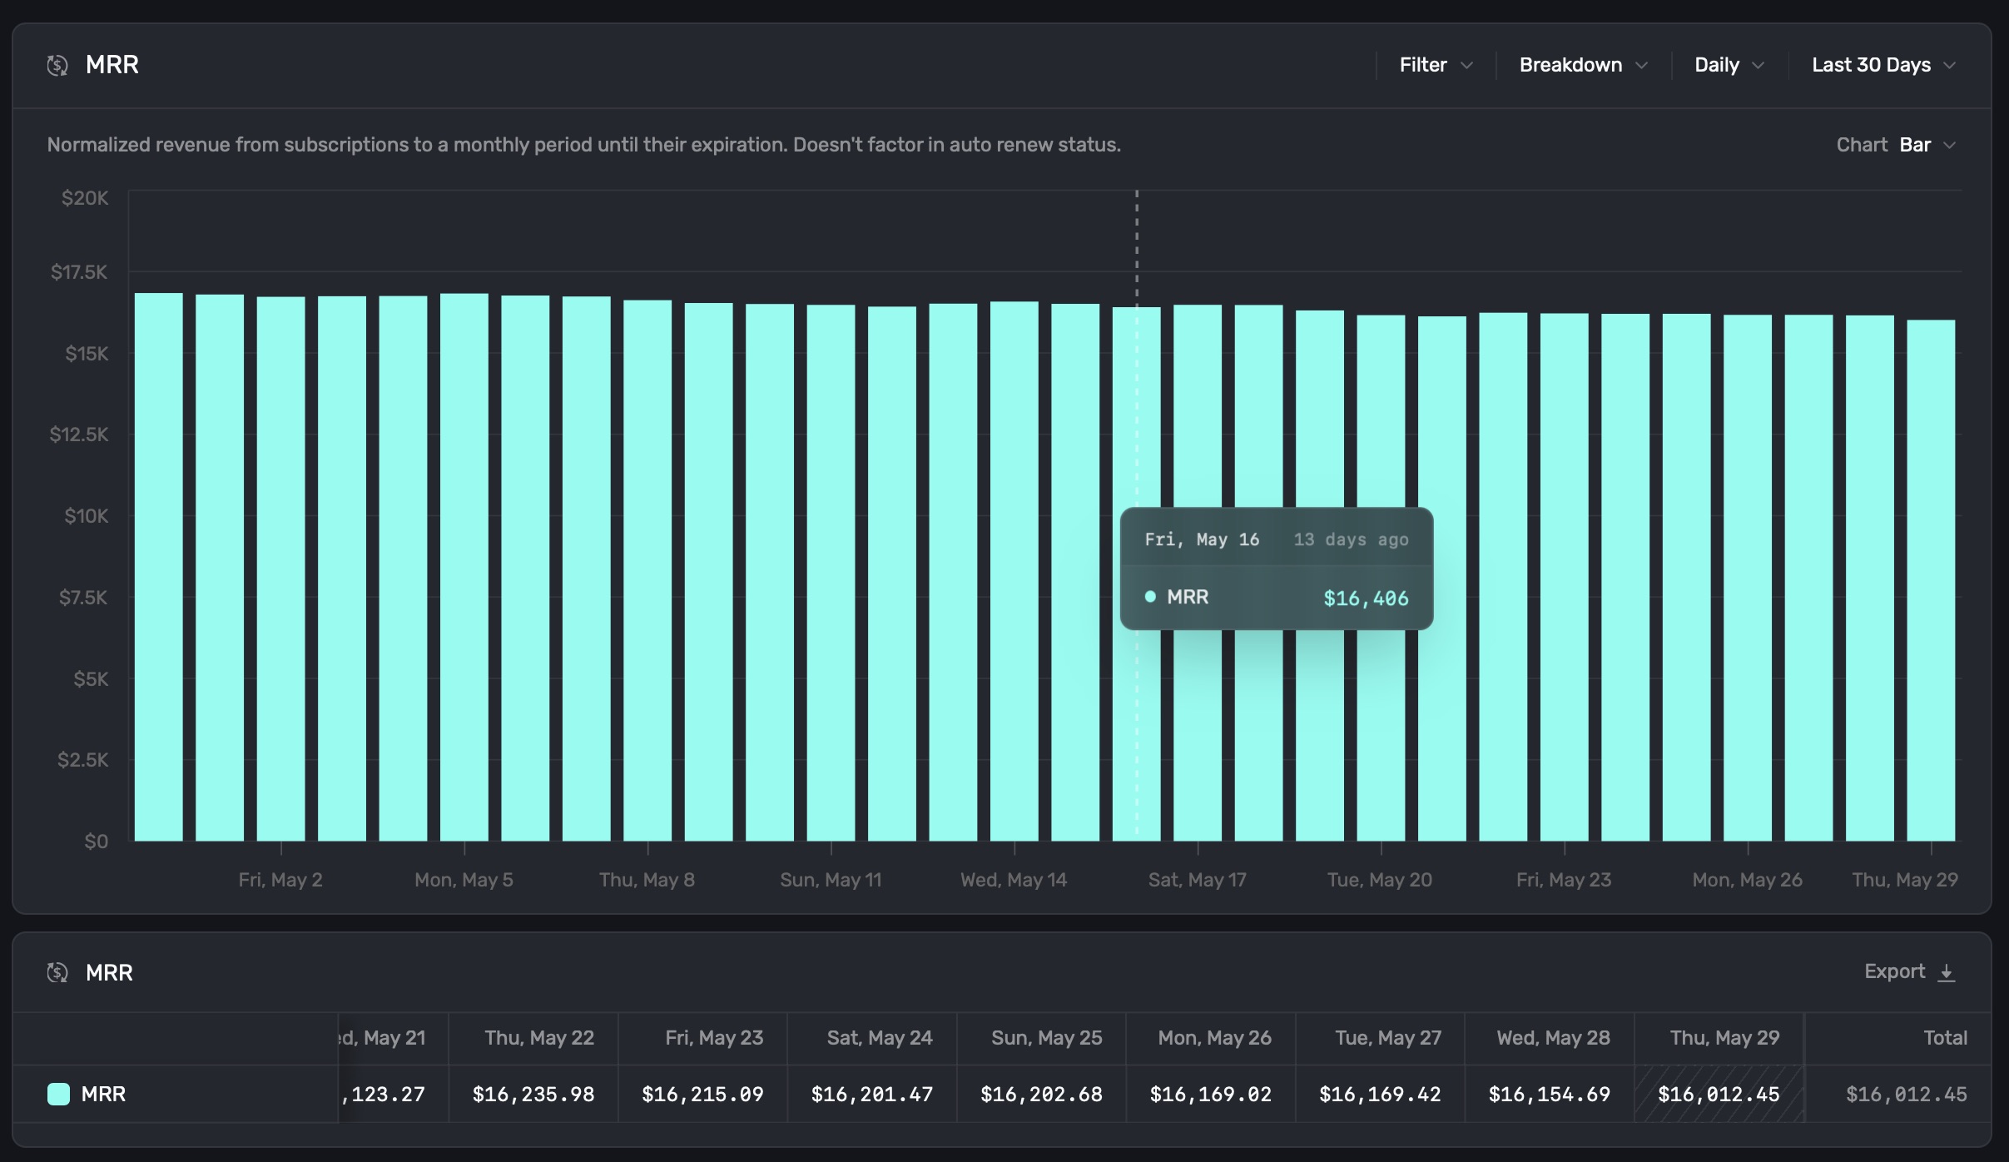Screen dimensions: 2009x1162
Task: Click the MRR row label in table
Action: [x=103, y=1094]
